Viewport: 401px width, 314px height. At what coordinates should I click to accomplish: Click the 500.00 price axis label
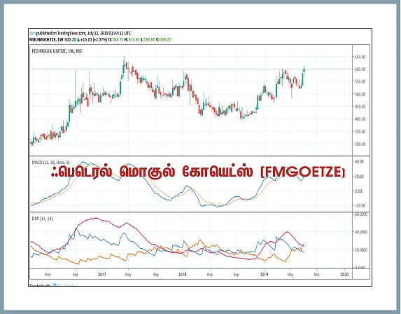tap(360, 94)
